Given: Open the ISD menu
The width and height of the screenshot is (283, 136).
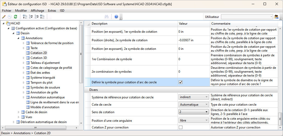Looking at the screenshot, I should (62, 11).
